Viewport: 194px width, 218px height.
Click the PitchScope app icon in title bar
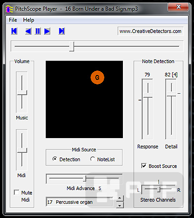pyautogui.click(x=9, y=9)
